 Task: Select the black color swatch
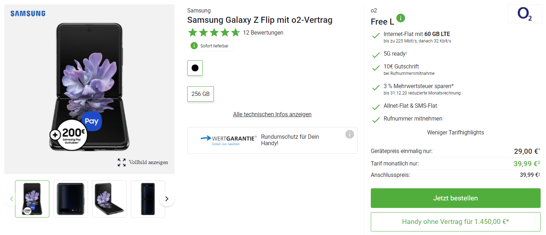pyautogui.click(x=195, y=68)
